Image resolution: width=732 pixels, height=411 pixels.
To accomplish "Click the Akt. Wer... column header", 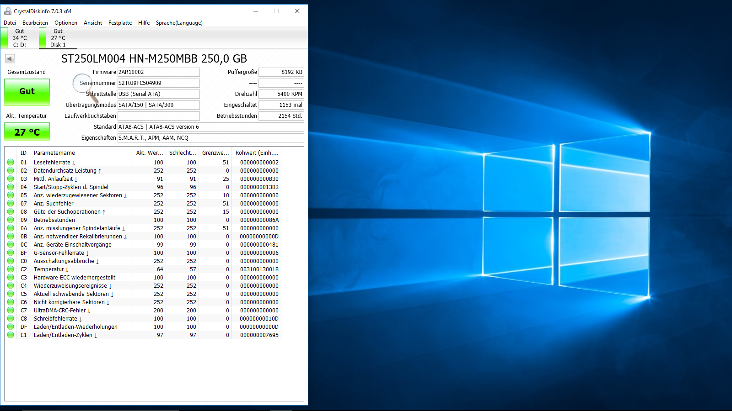I will tap(150, 153).
